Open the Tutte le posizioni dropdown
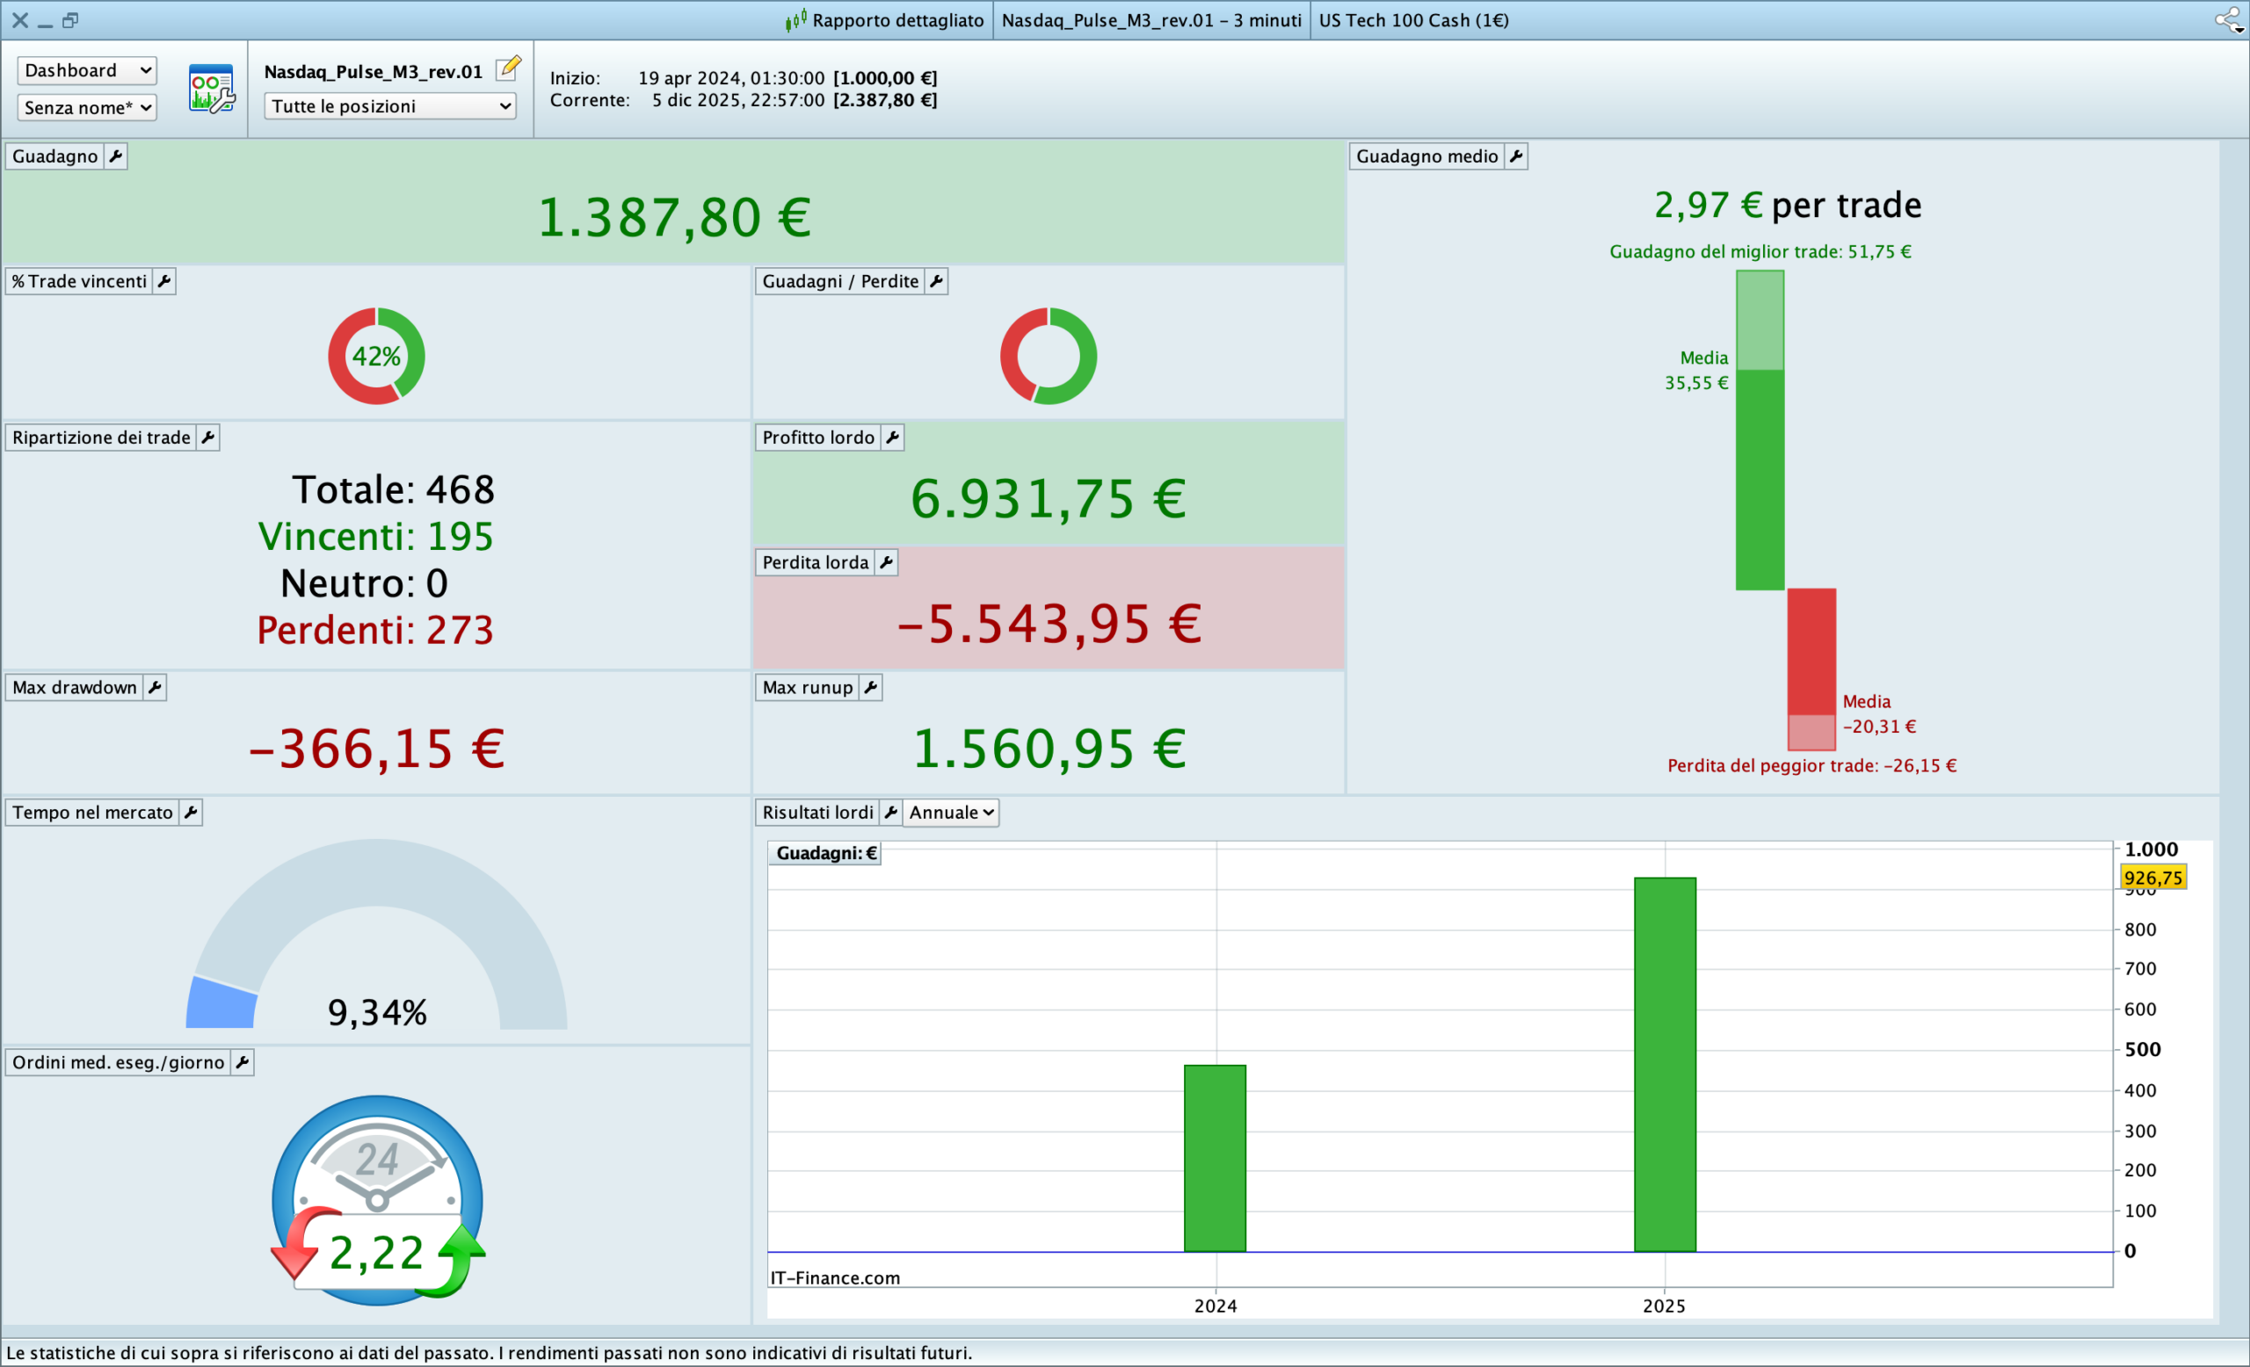 click(x=391, y=105)
